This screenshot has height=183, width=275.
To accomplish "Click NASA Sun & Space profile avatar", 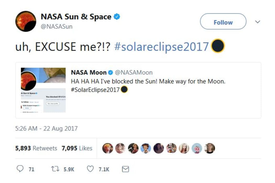I will click(26, 21).
